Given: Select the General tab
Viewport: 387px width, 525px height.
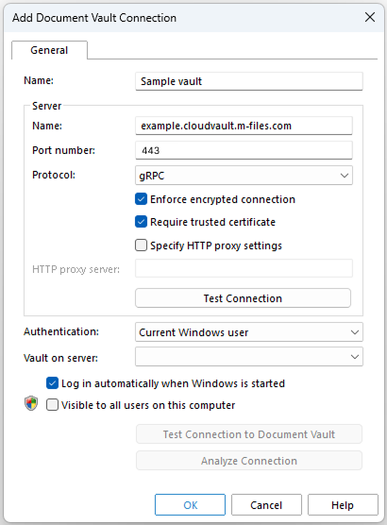Looking at the screenshot, I should [x=49, y=50].
